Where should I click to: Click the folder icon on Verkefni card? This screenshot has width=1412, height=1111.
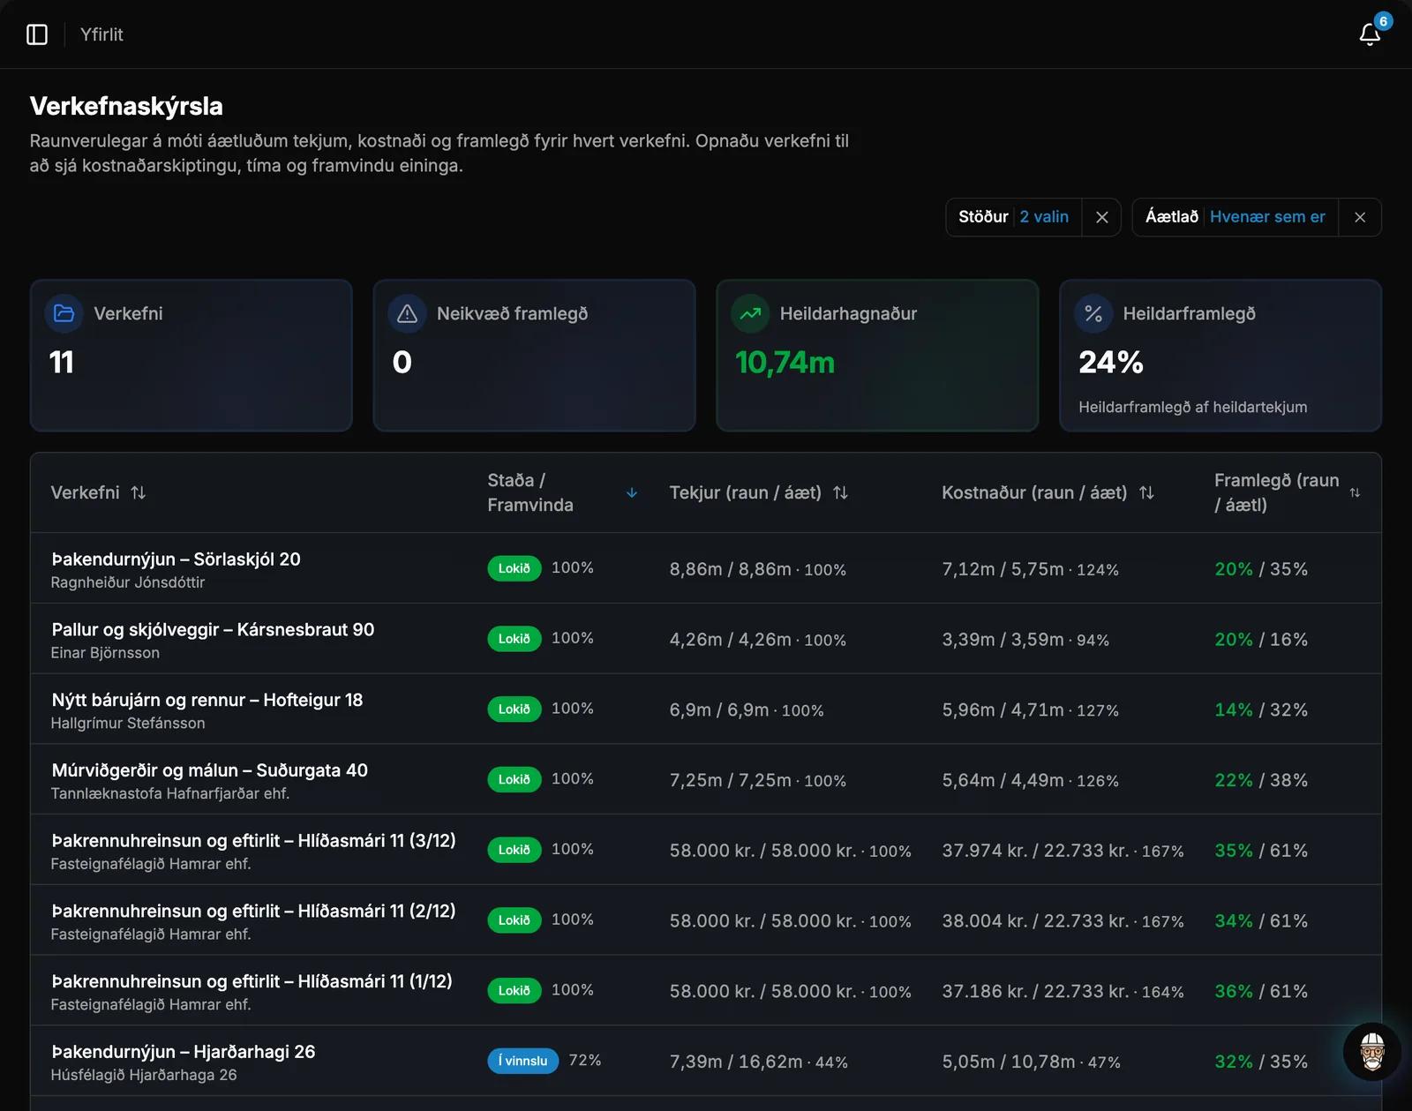coord(64,313)
